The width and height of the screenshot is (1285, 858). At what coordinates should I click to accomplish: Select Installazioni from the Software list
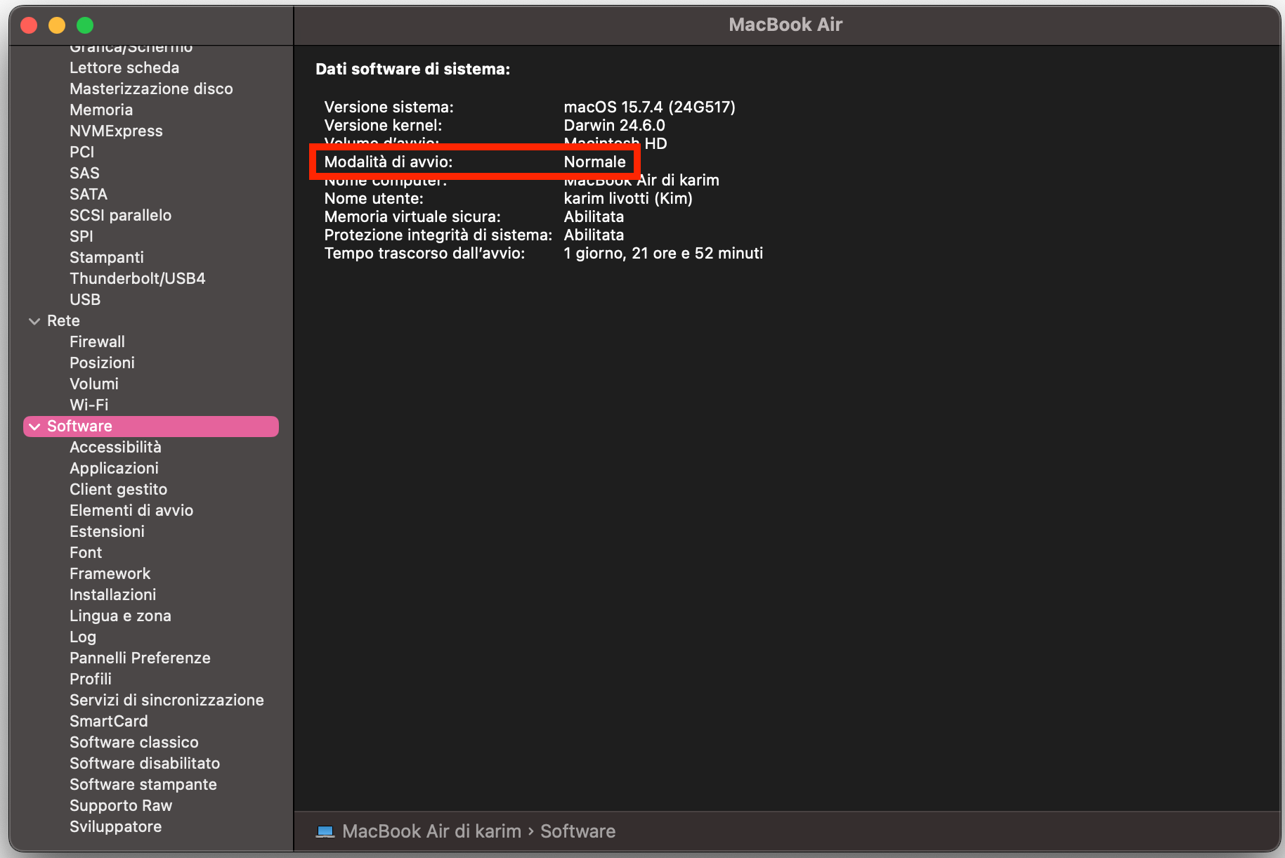click(112, 594)
